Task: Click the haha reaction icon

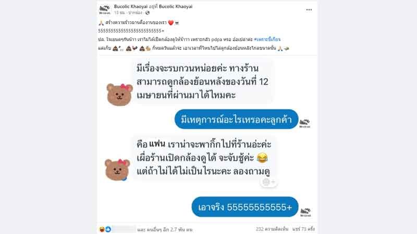Action: (x=102, y=229)
